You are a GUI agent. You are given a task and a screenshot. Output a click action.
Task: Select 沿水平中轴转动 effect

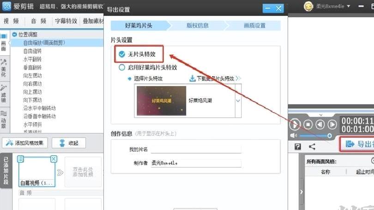[x=39, y=108]
